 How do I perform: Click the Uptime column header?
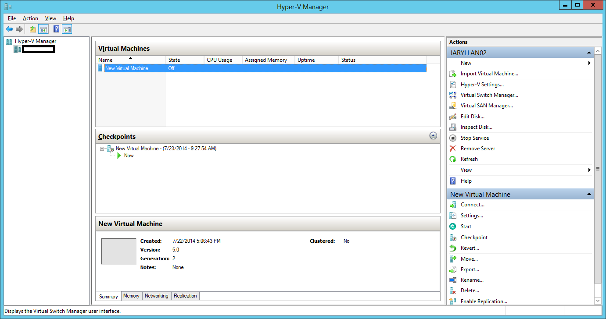[317, 60]
